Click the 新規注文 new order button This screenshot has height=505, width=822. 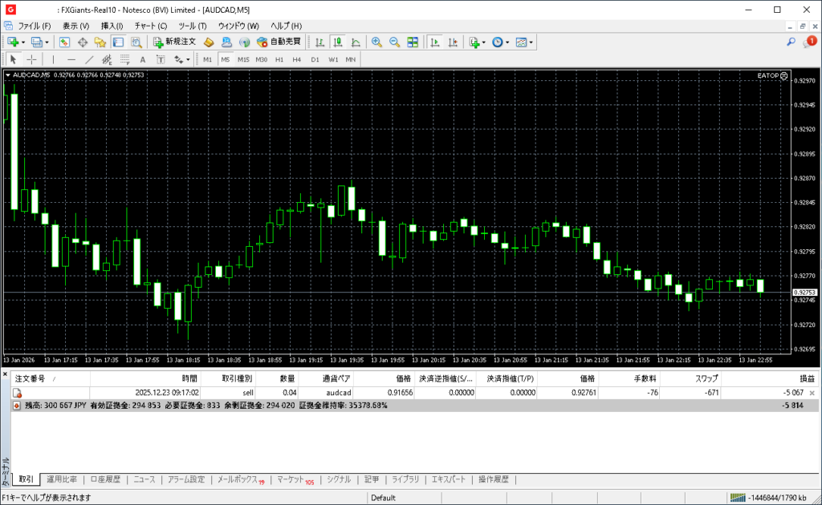(x=174, y=42)
